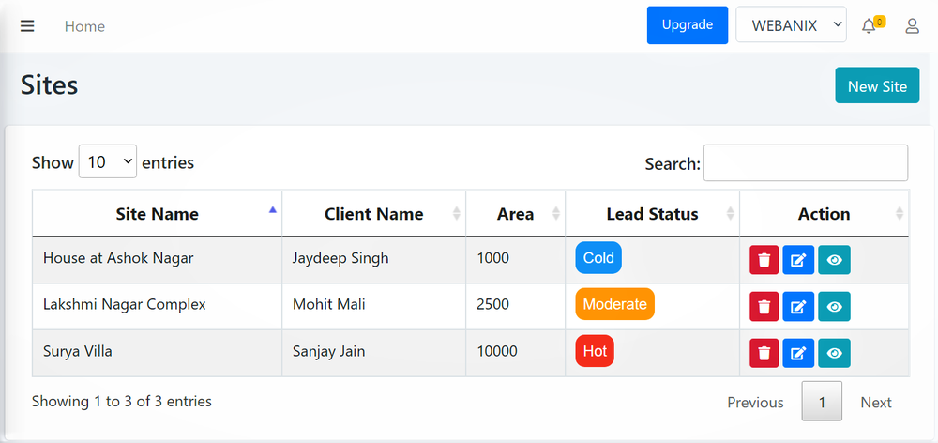This screenshot has width=938, height=443.
Task: Create a New Site
Action: [x=877, y=86]
